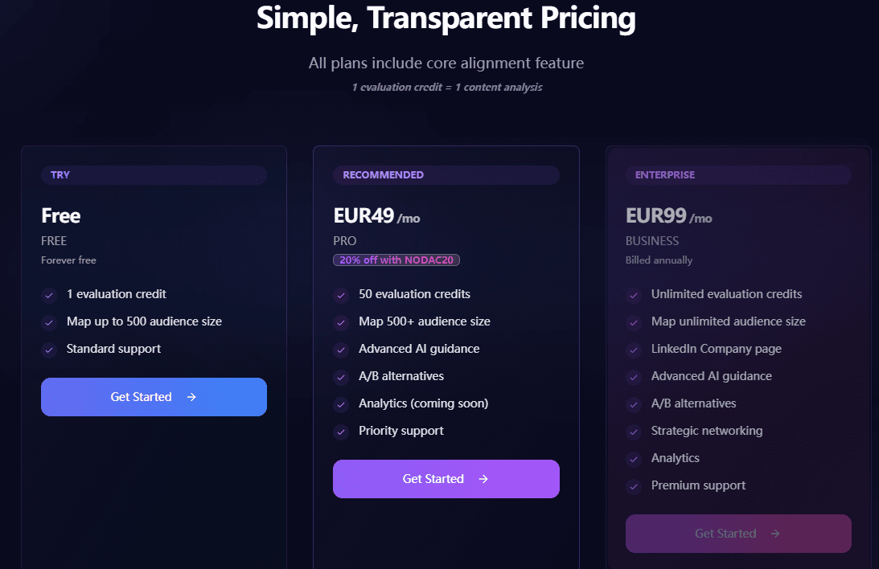879x569 pixels.
Task: Click checkmark icon next to Priority support
Action: tap(341, 432)
